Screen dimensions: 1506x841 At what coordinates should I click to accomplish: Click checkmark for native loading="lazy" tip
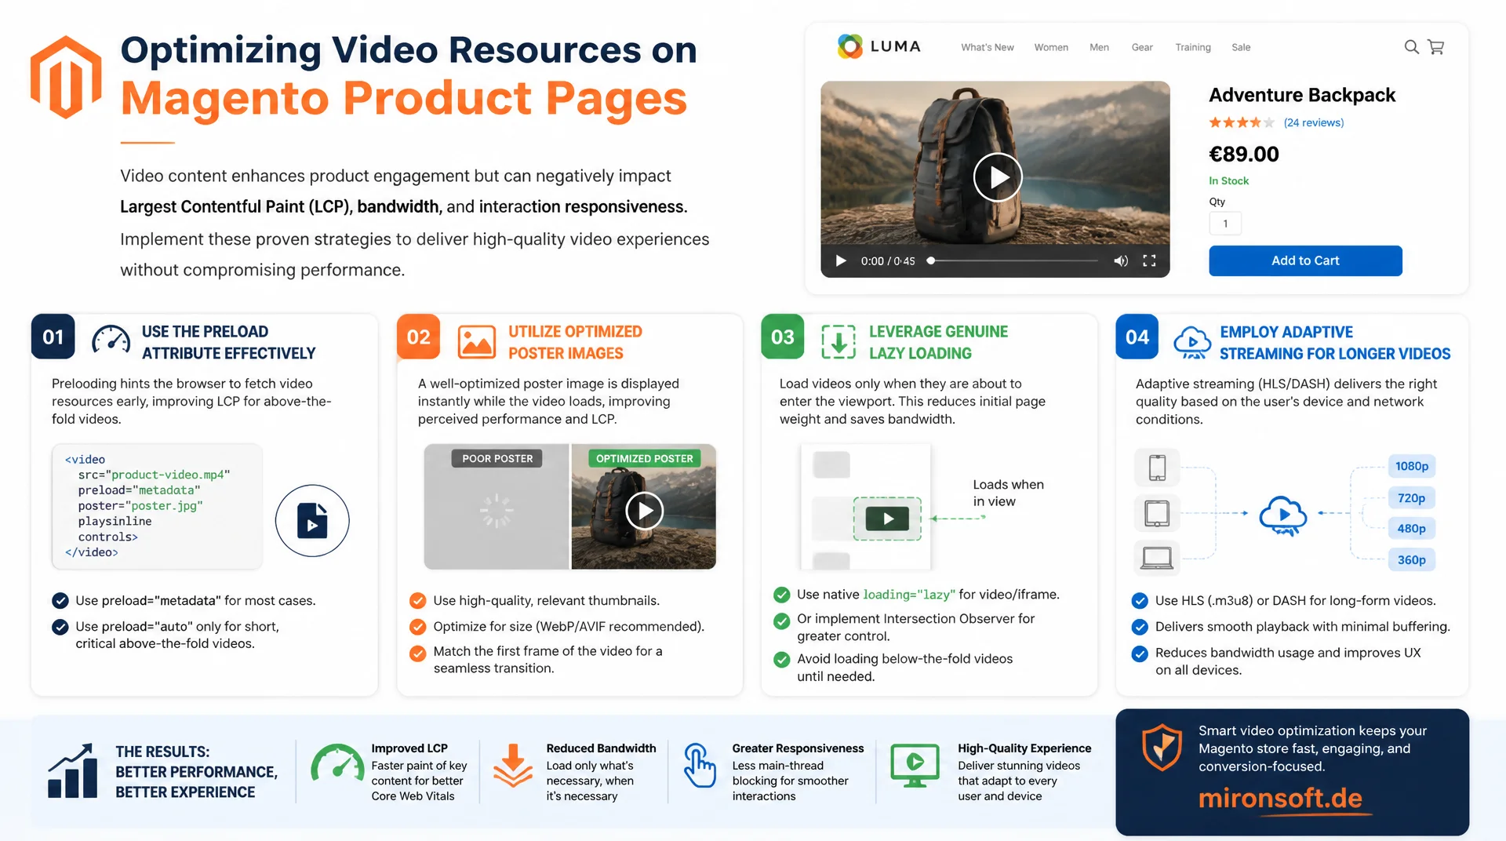tap(782, 595)
